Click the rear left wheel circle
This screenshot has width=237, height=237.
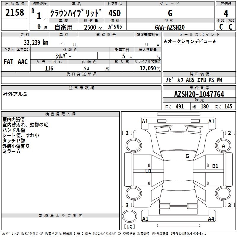click(134, 193)
